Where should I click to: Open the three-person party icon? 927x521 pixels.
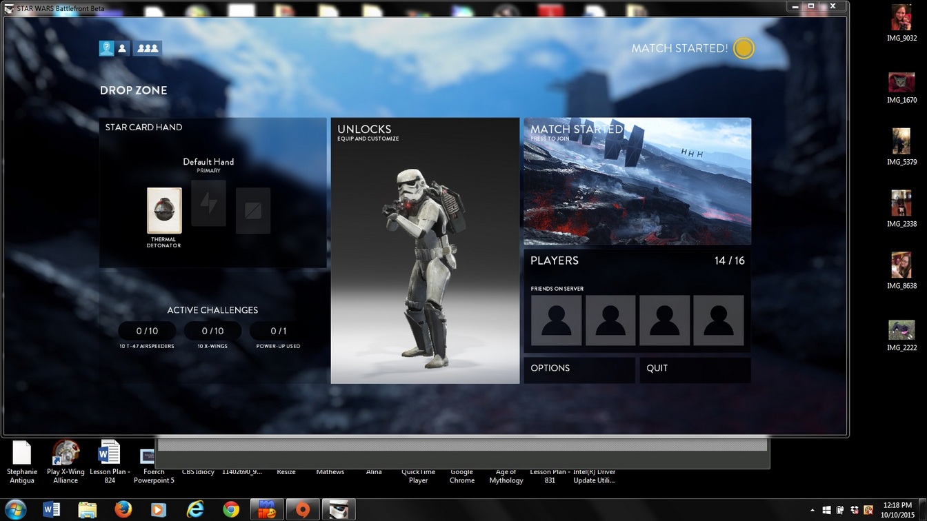click(x=148, y=48)
